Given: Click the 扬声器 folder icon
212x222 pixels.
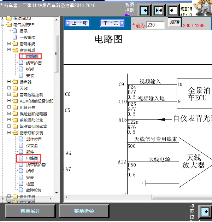Looking at the screenshot, I should [x=15, y=82].
